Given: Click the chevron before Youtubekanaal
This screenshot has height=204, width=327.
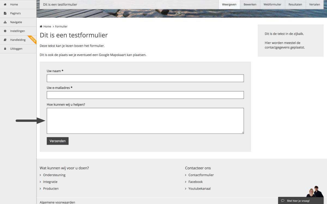Looking at the screenshot, I should coord(186,189).
